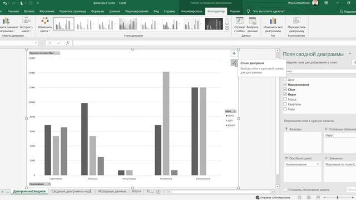Select Page Break Preview icon in status bar

coord(318,198)
